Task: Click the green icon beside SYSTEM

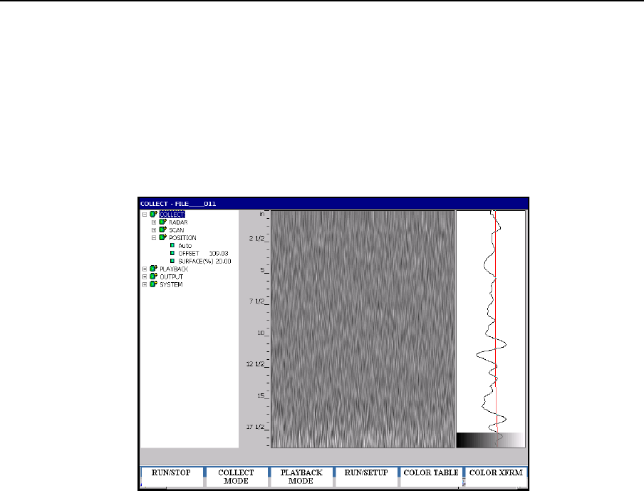Action: pos(153,284)
